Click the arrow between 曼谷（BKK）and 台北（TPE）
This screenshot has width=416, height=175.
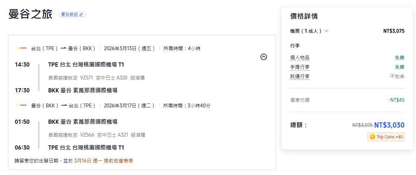pos(64,105)
